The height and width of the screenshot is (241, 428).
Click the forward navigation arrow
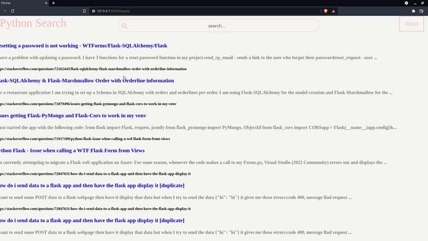(x=5, y=11)
